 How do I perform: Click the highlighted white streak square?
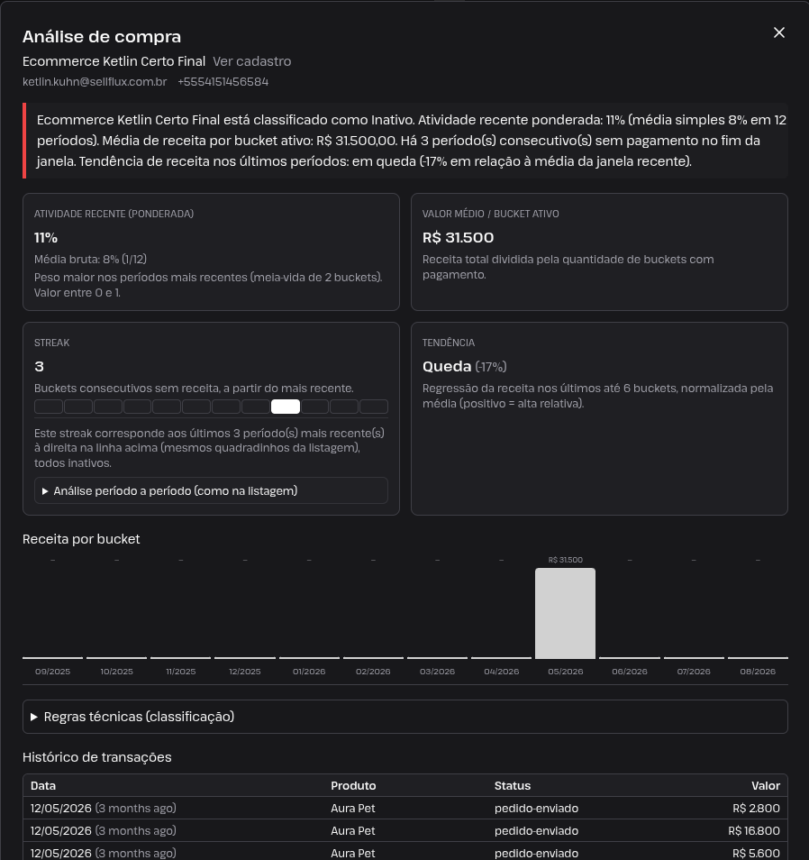[x=286, y=407]
